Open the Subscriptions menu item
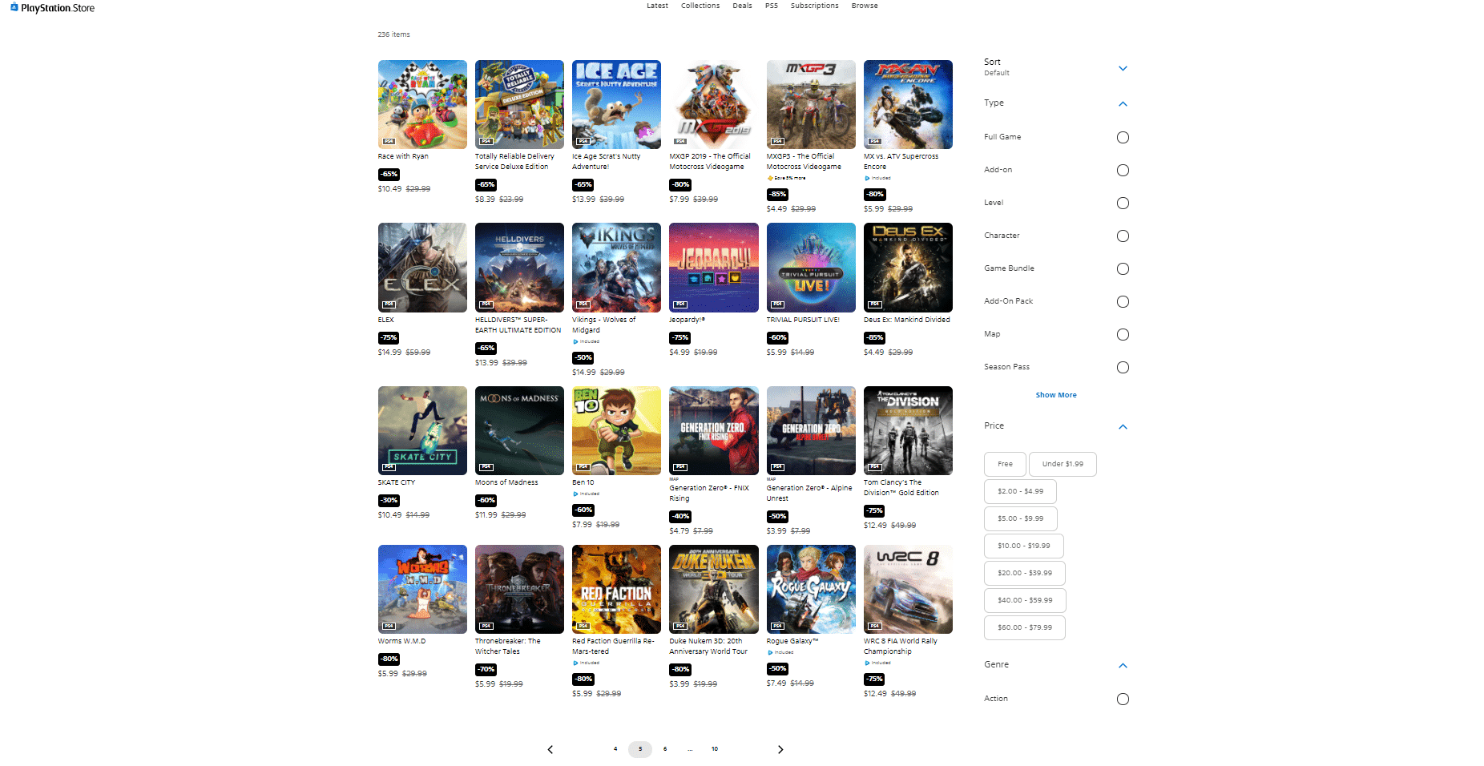 coord(814,6)
